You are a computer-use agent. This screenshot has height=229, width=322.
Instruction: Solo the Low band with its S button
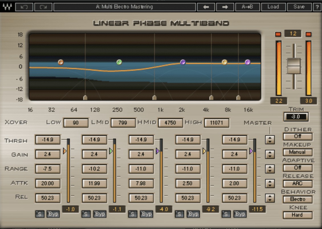pos(40,214)
